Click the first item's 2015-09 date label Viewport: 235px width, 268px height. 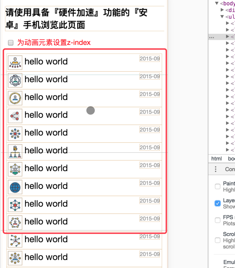coord(150,59)
